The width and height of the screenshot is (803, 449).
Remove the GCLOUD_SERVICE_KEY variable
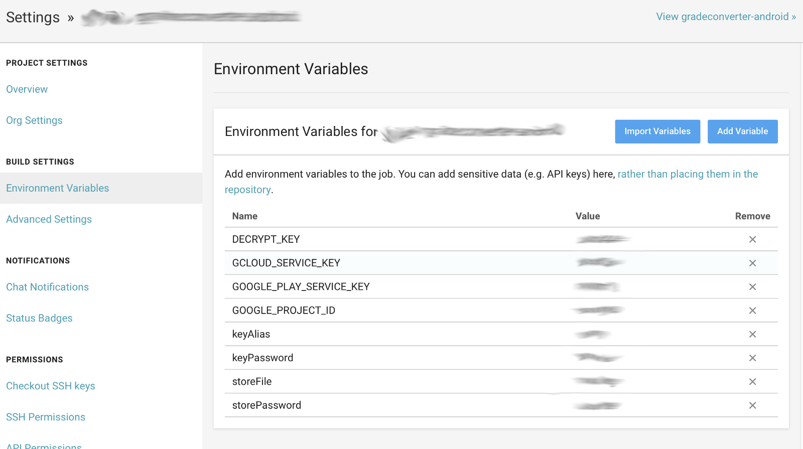752,263
